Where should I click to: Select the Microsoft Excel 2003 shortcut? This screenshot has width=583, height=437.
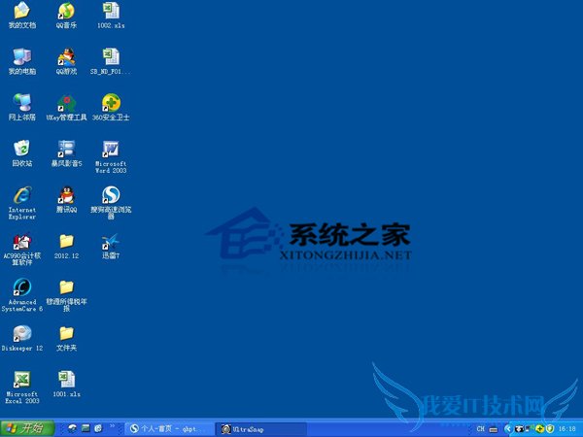click(22, 387)
